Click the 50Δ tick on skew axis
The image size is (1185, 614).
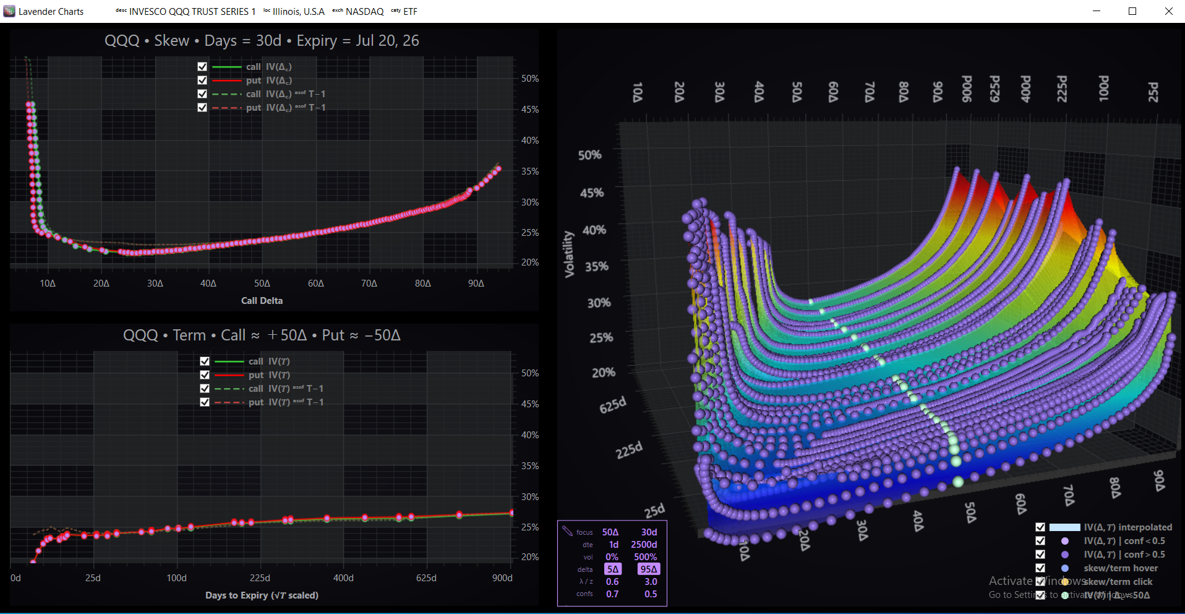(262, 283)
